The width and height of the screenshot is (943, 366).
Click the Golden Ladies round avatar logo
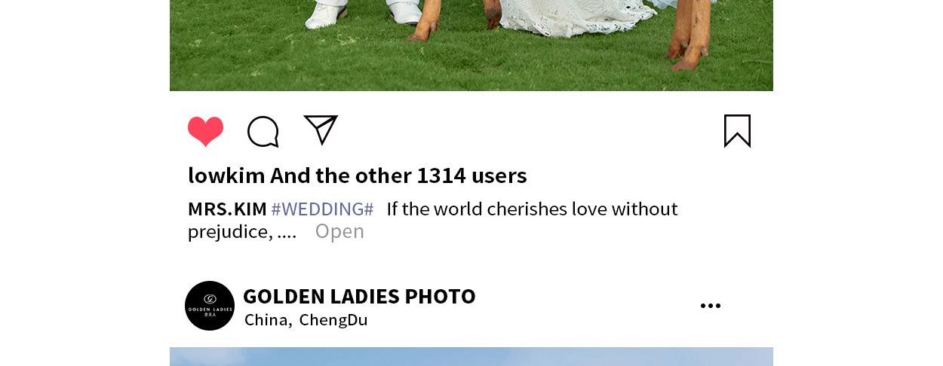pos(210,306)
